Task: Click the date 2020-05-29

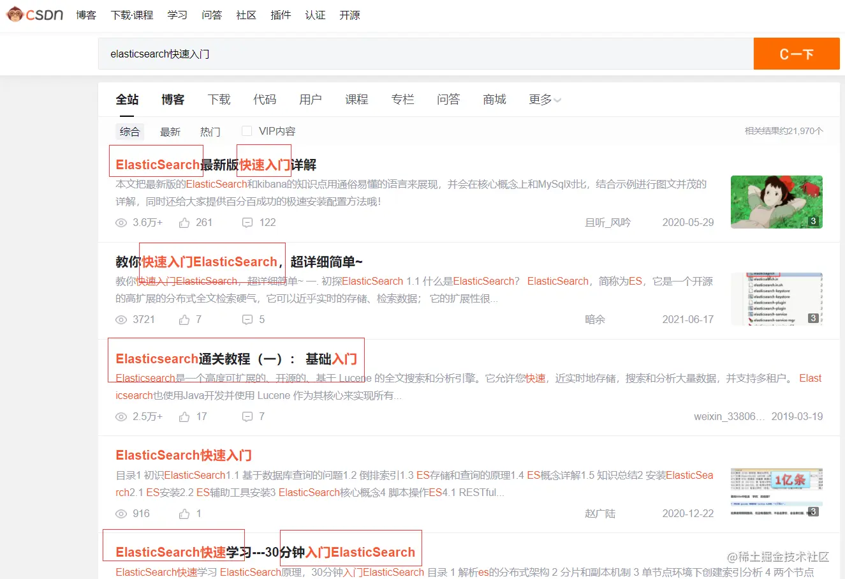Action: pyautogui.click(x=688, y=223)
